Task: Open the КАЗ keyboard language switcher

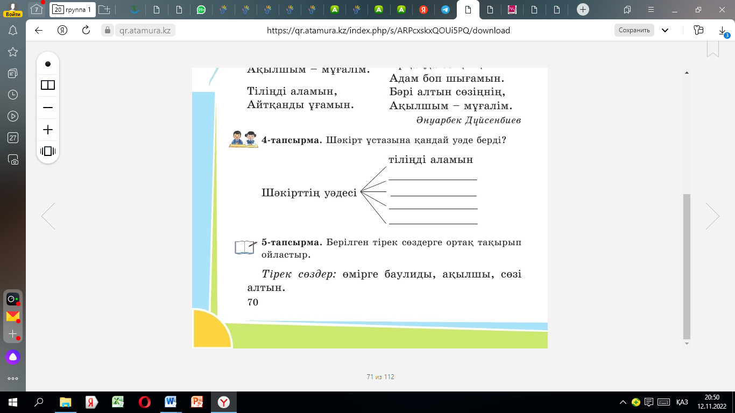Action: (x=682, y=402)
